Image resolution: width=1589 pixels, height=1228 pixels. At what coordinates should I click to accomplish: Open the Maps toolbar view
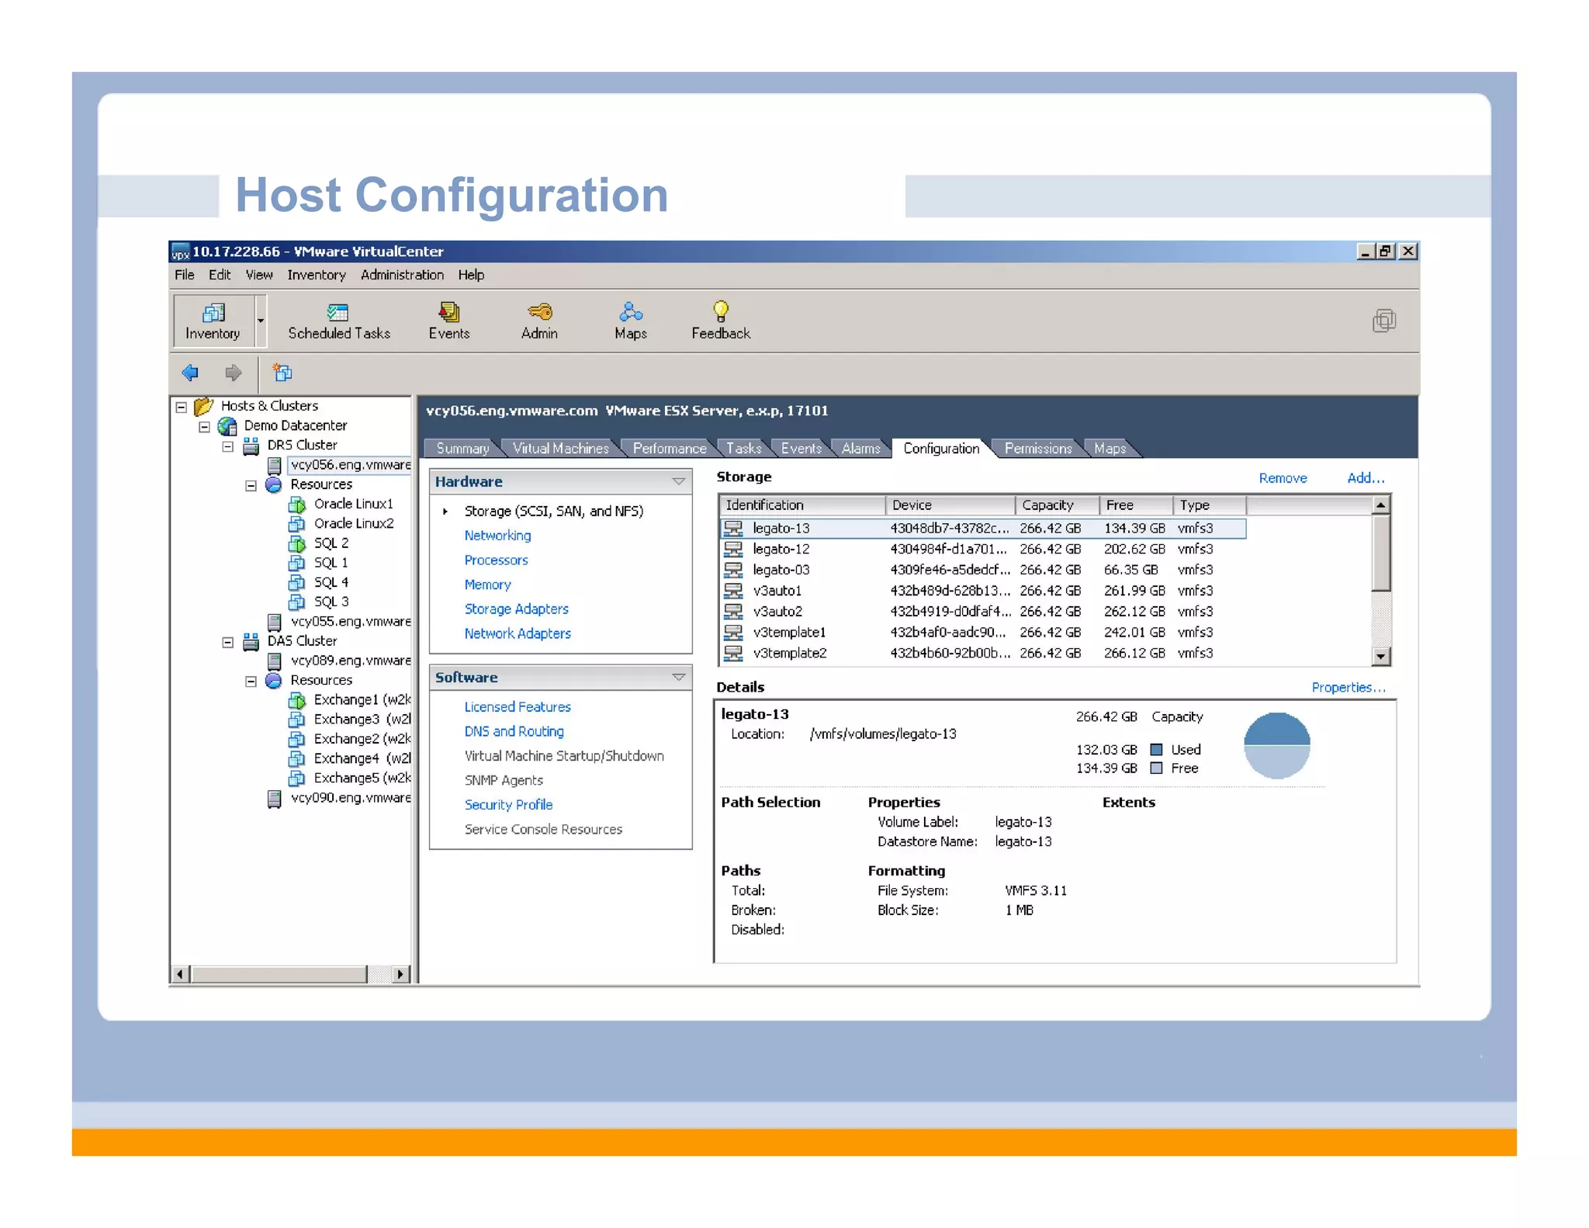pos(630,321)
